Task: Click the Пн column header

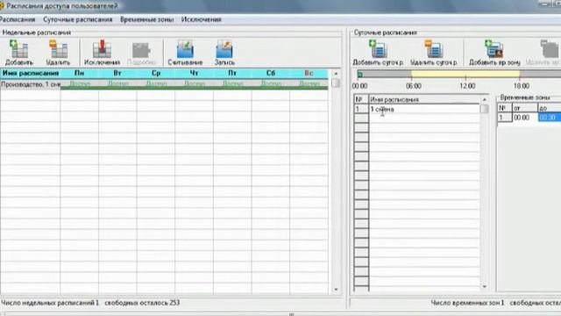Action: pyautogui.click(x=80, y=73)
